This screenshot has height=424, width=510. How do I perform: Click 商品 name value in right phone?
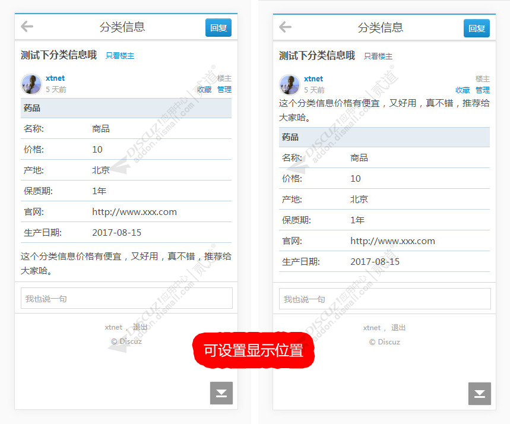coord(359,158)
